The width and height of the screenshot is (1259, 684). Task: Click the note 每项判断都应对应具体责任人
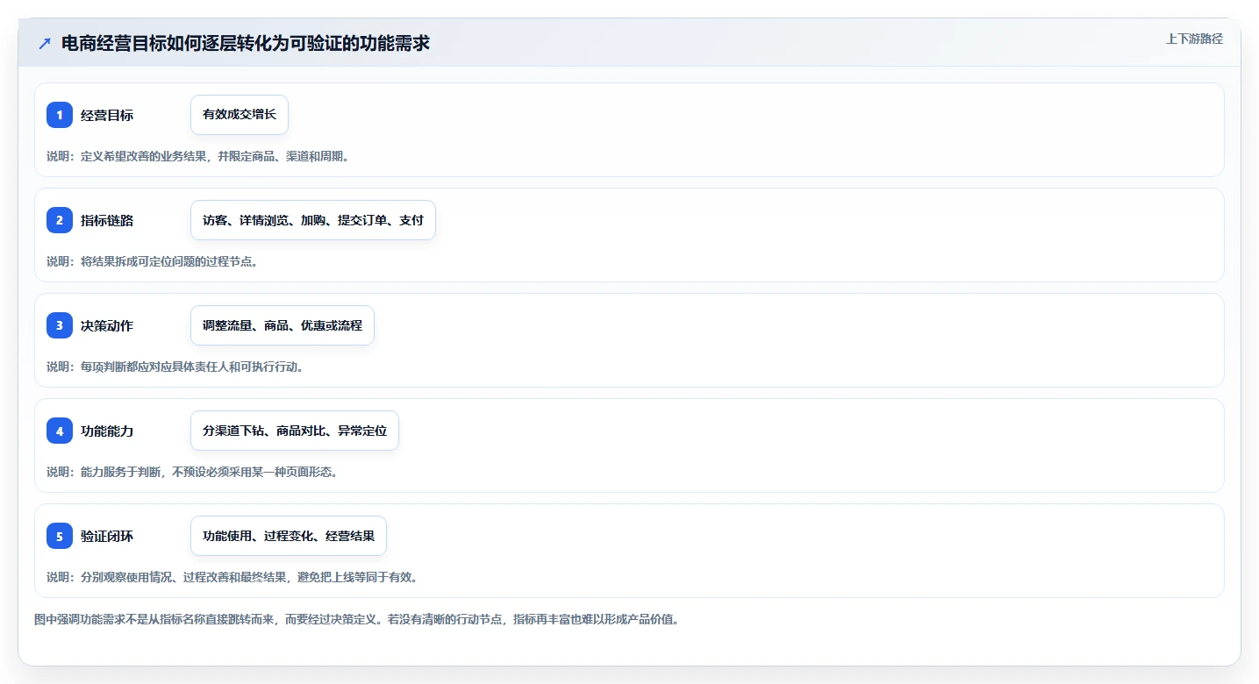175,367
